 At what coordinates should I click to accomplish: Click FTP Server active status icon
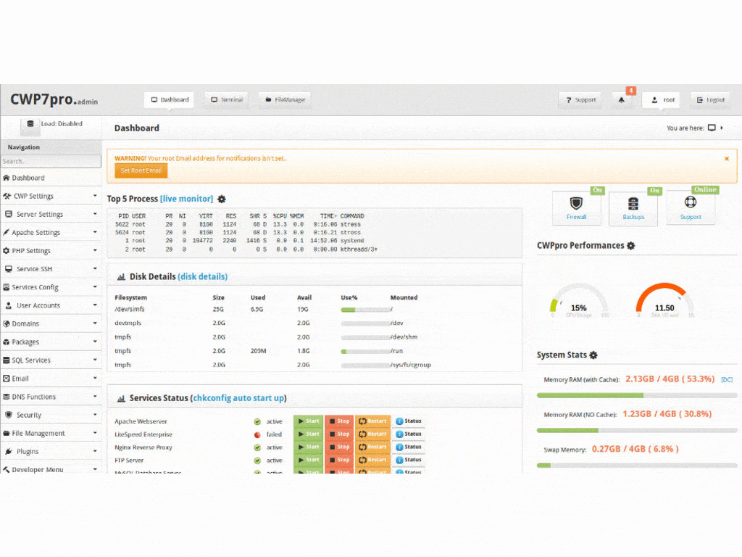257,461
